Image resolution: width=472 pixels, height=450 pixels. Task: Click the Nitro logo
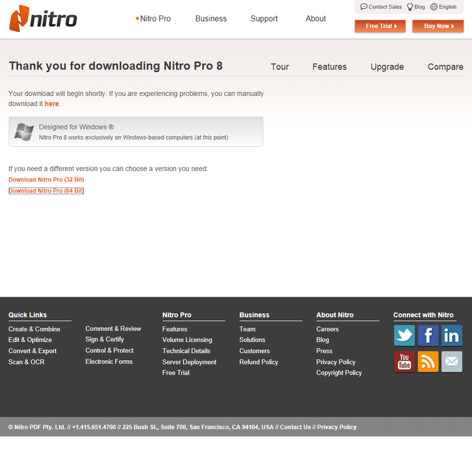coord(43,19)
